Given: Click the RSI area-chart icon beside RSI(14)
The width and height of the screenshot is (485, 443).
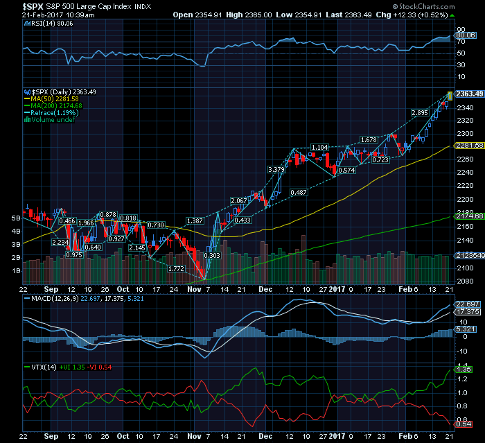Looking at the screenshot, I should tap(28, 24).
